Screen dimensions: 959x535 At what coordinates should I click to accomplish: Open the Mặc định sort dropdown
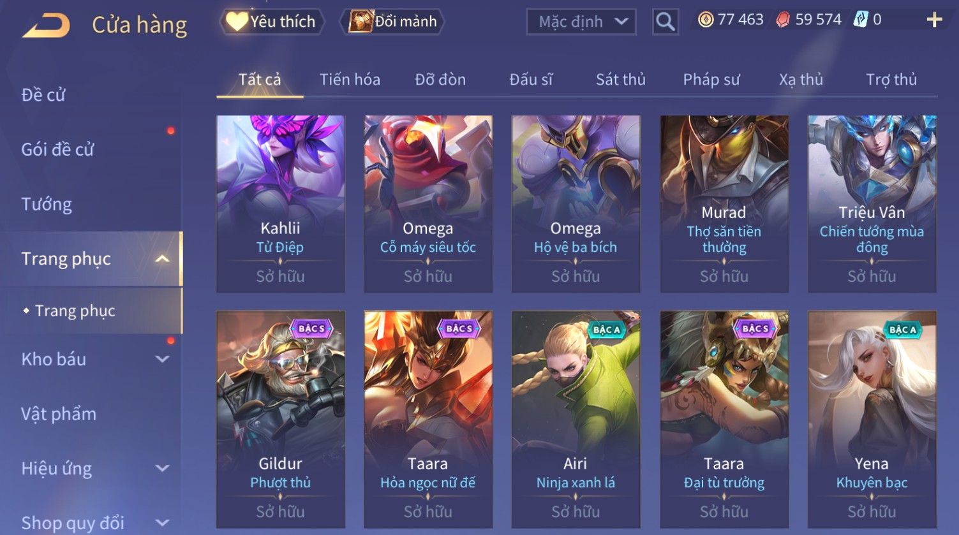tap(581, 22)
